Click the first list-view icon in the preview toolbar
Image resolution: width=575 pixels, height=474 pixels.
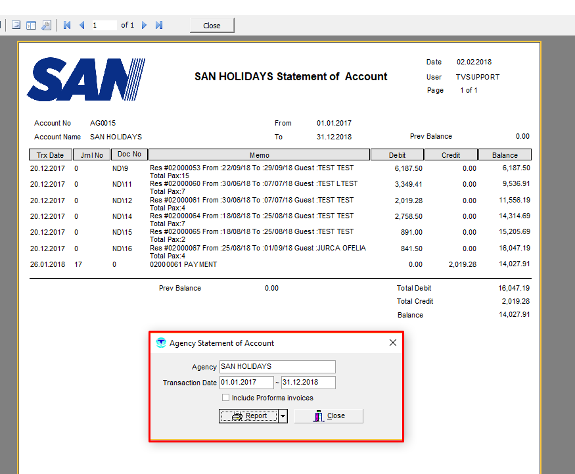point(16,25)
